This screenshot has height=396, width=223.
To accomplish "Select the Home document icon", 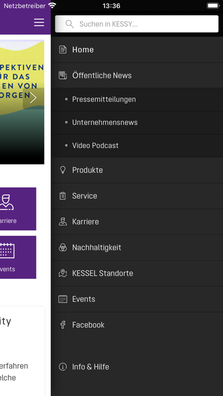I will click(x=63, y=49).
